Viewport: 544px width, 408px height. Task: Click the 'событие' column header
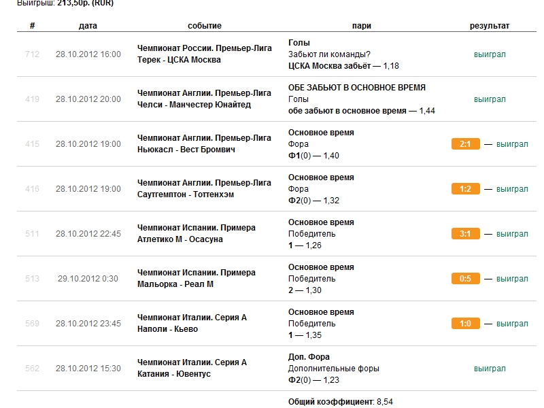(x=205, y=26)
